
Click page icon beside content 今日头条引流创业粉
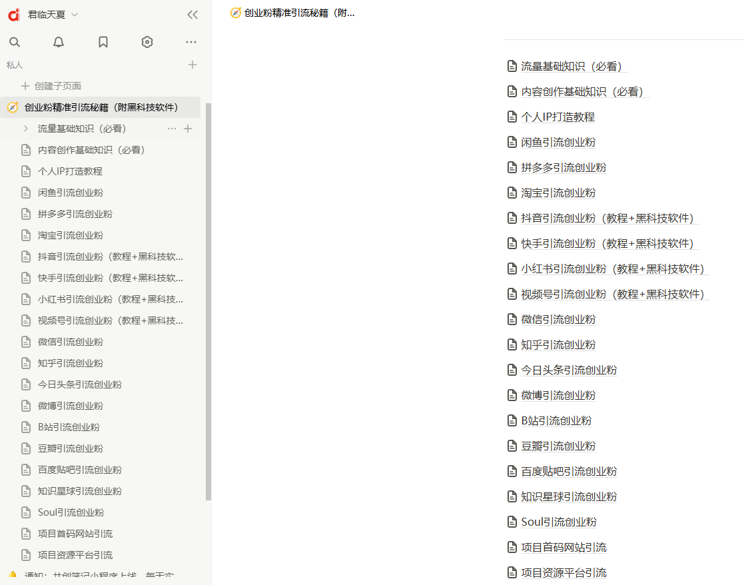[x=512, y=370]
